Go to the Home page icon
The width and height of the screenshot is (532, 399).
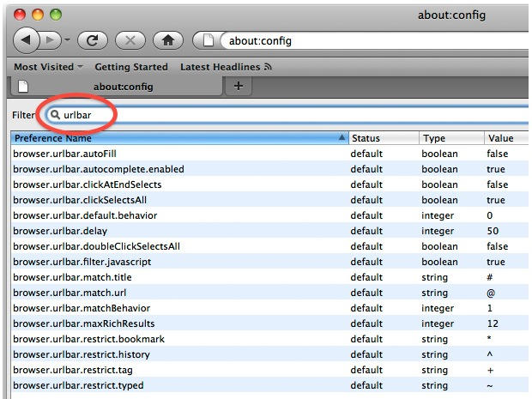pos(168,40)
